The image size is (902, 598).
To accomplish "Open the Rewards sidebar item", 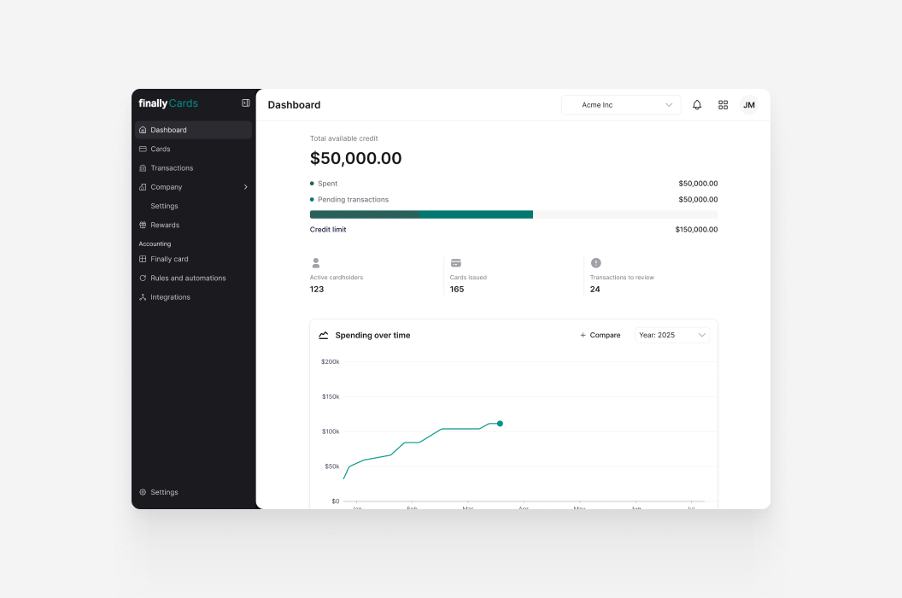I will click(165, 226).
